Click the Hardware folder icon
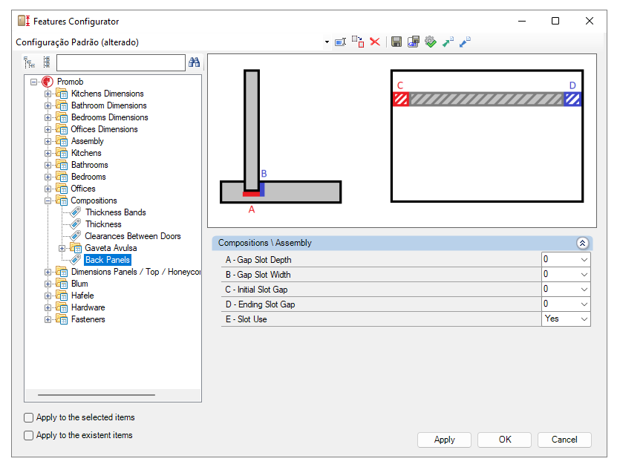Screen dimensions: 620x473 click(x=62, y=307)
